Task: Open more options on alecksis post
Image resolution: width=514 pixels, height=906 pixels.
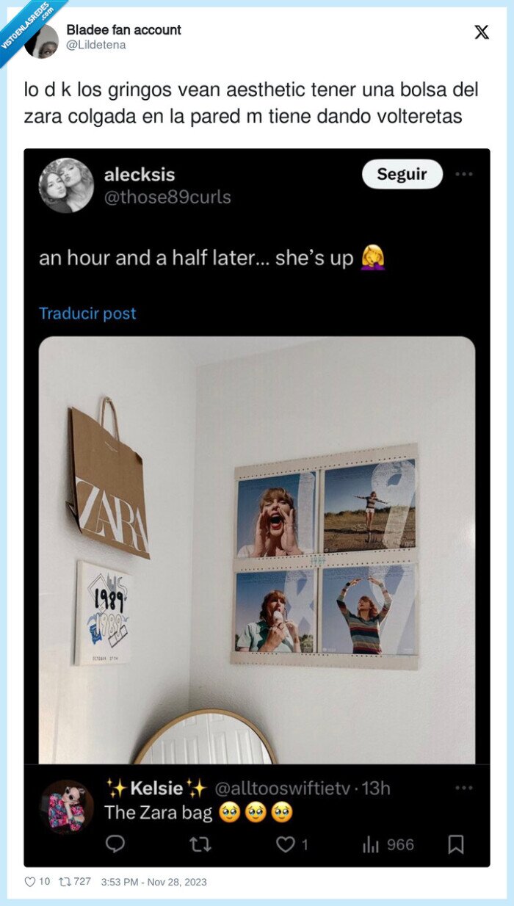Action: tap(464, 175)
